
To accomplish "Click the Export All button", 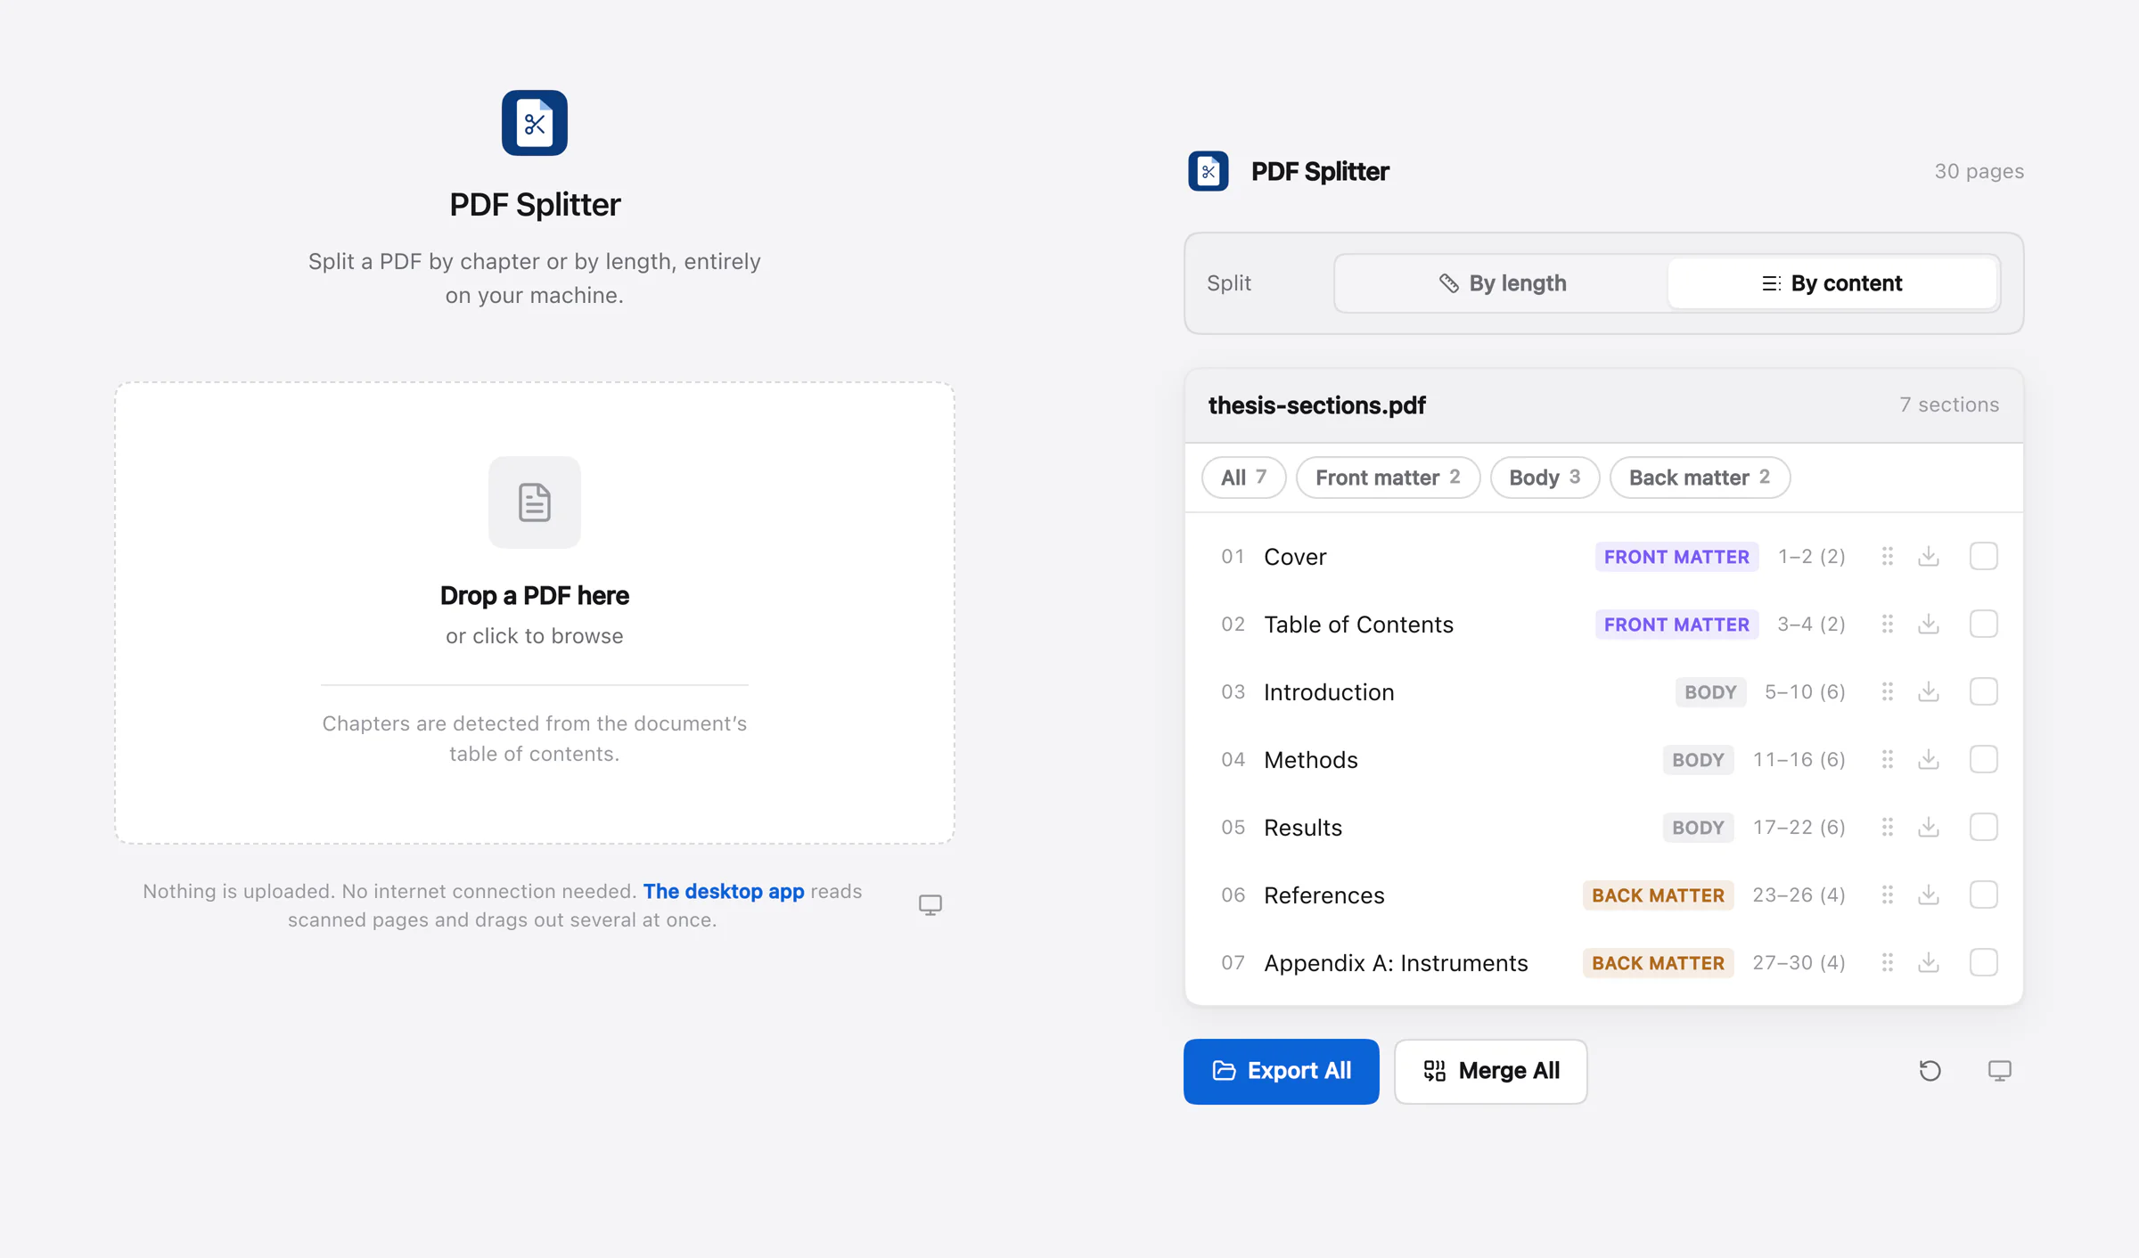I will coord(1282,1071).
